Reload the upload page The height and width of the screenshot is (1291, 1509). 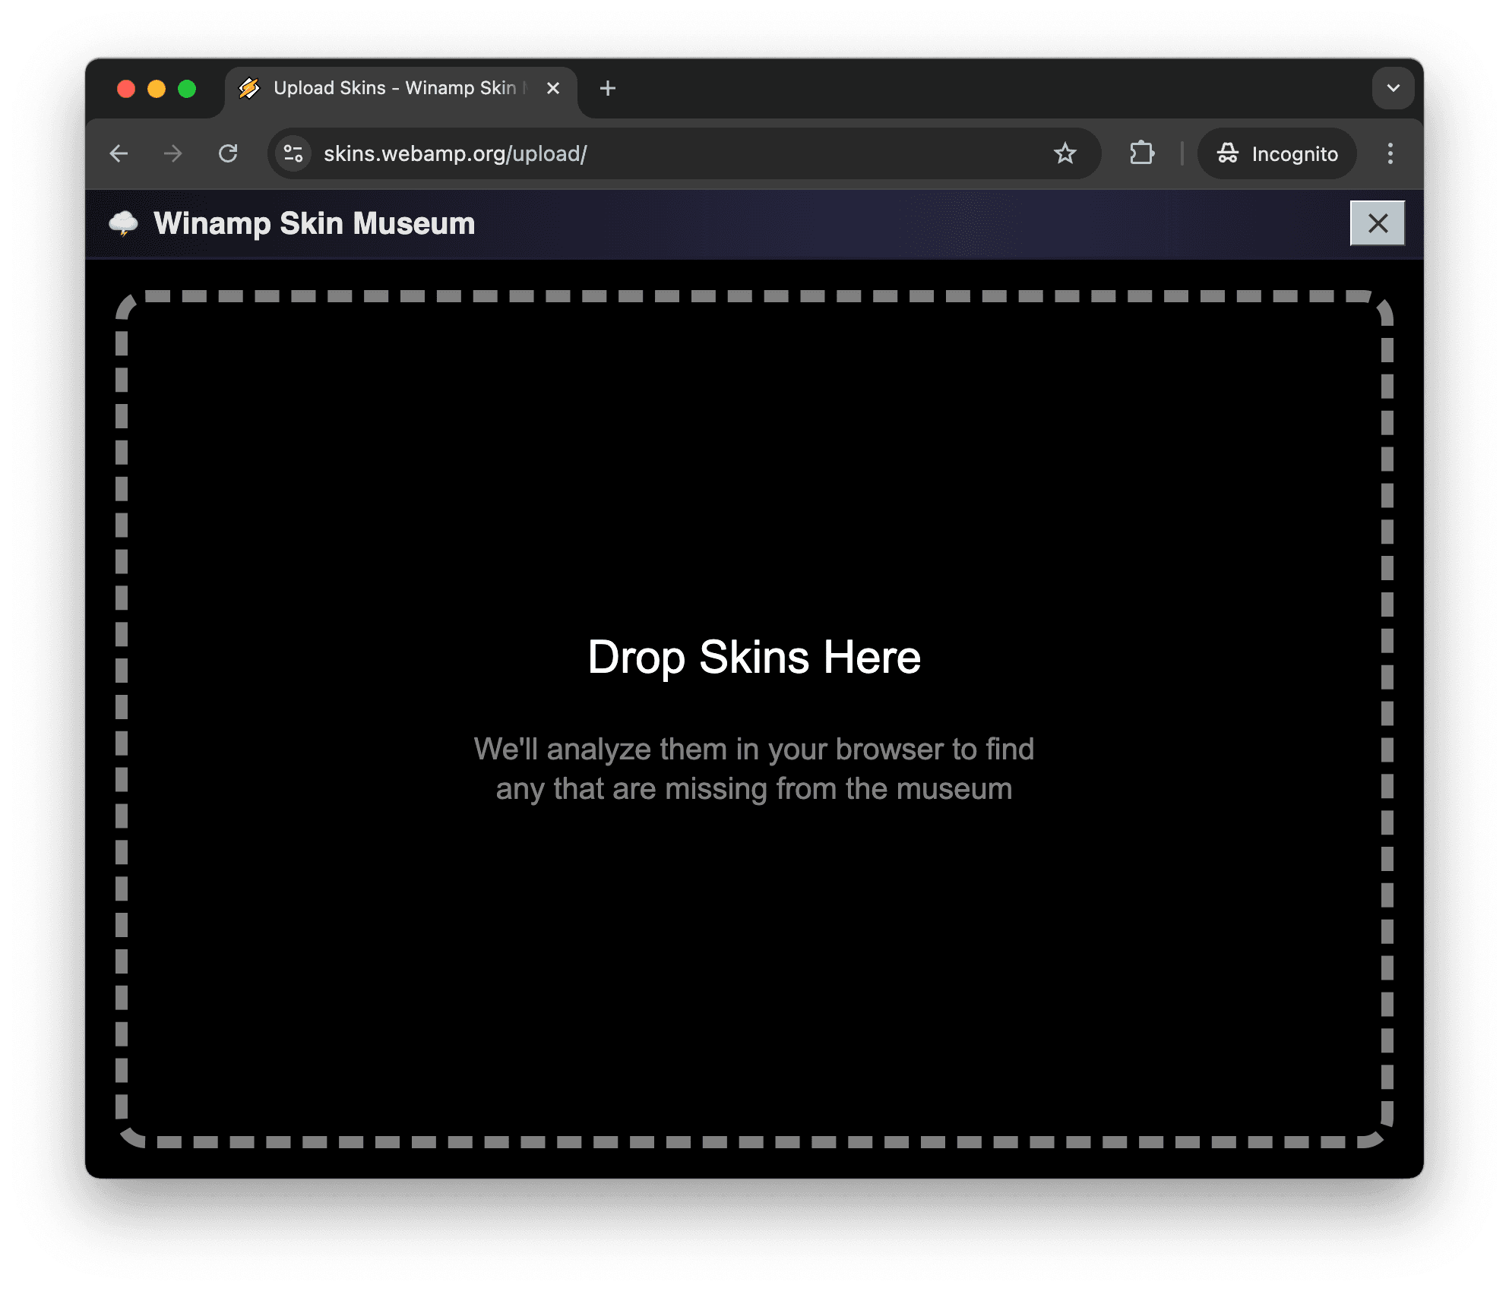tap(228, 154)
